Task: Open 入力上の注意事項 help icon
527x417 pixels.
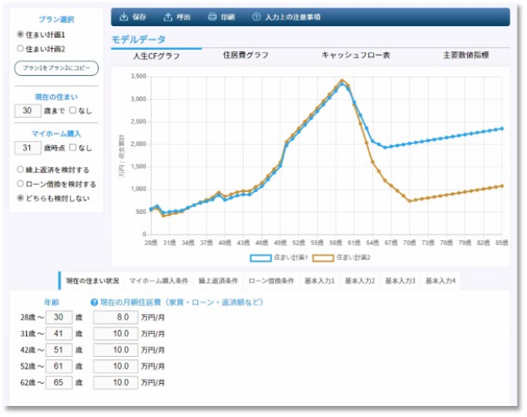Action: pyautogui.click(x=256, y=17)
